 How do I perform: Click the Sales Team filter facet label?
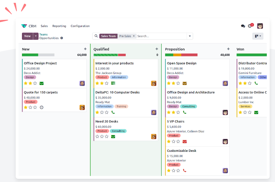pyautogui.click(x=108, y=36)
